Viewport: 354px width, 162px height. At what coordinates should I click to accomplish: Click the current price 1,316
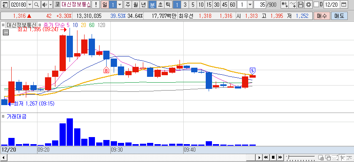coord(20,16)
